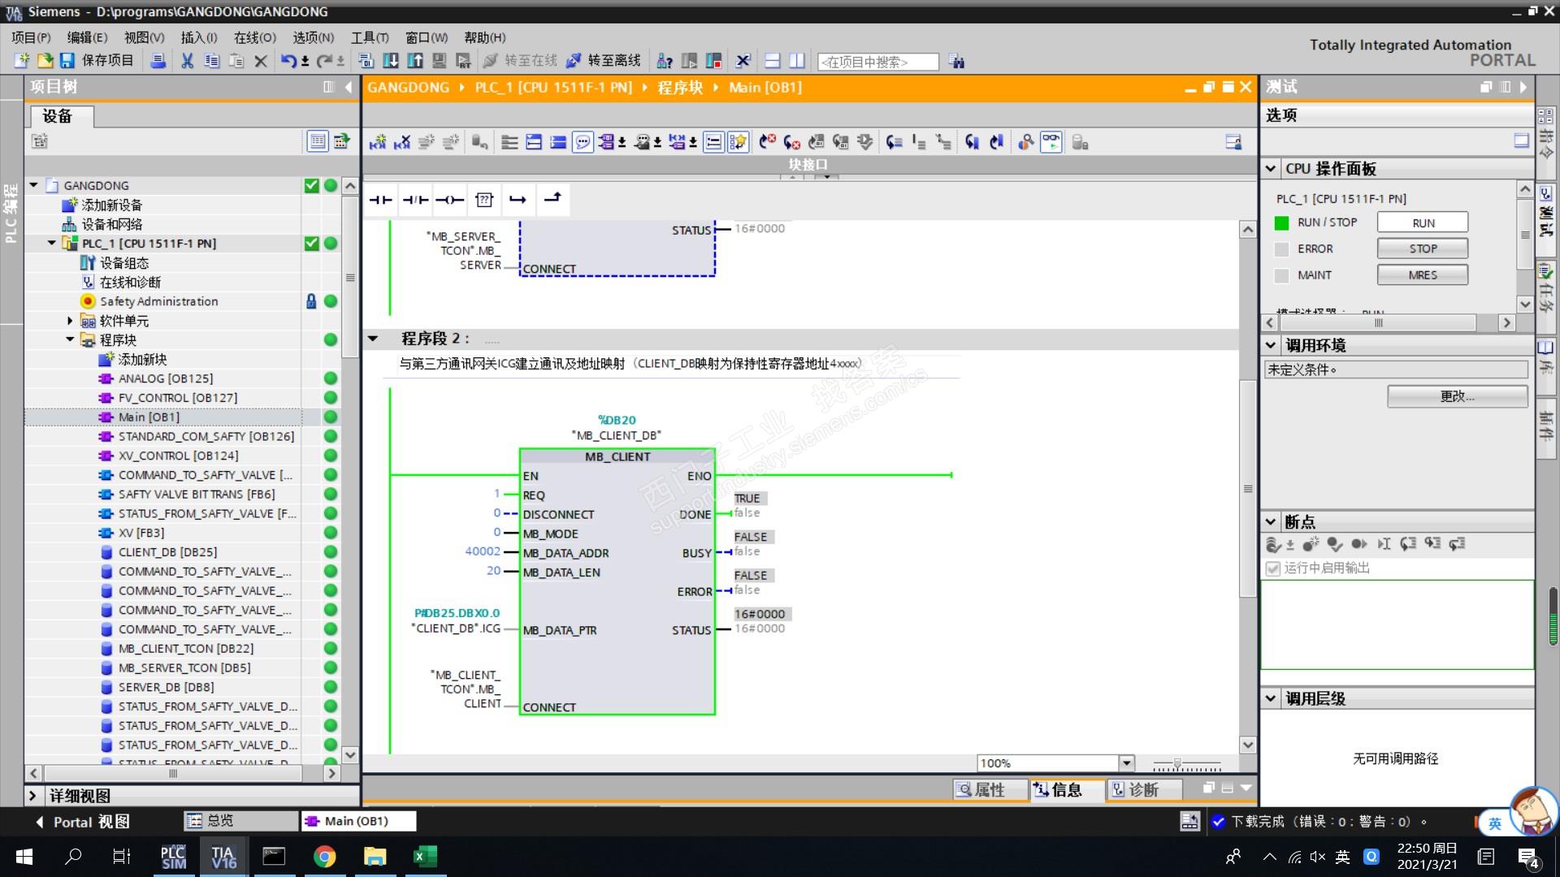The height and width of the screenshot is (877, 1560).
Task: Insert a normally open contact
Action: (380, 200)
